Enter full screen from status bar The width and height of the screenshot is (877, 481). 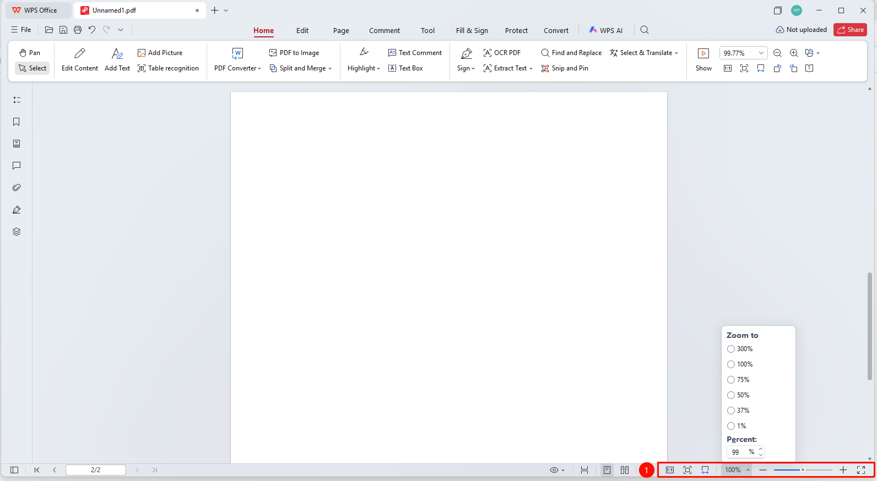click(861, 470)
